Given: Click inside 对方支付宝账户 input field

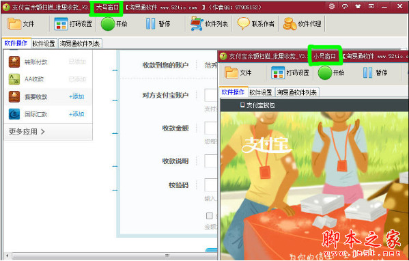Looking at the screenshot, I should (211, 95).
